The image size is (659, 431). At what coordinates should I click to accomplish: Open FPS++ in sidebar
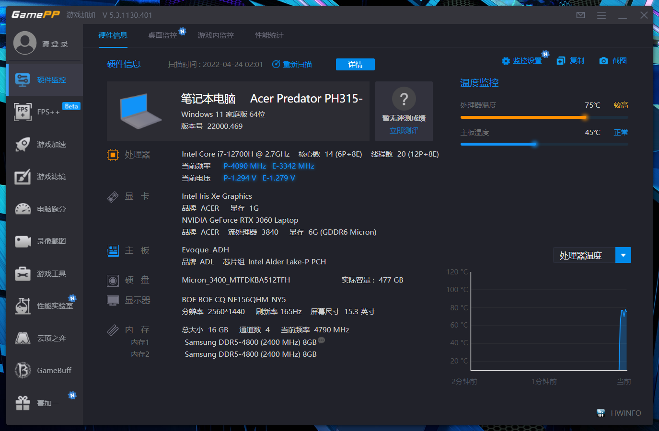point(45,112)
